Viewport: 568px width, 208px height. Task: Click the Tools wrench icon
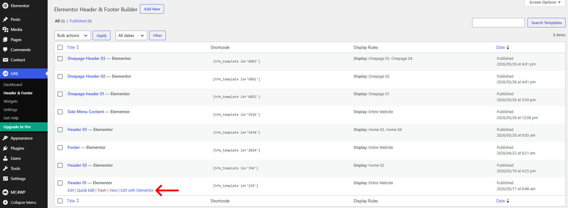(5, 168)
